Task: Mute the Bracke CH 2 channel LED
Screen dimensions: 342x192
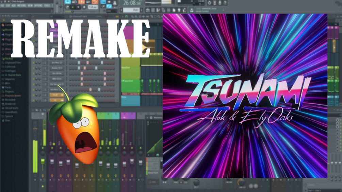Action: pyautogui.click(x=33, y=68)
